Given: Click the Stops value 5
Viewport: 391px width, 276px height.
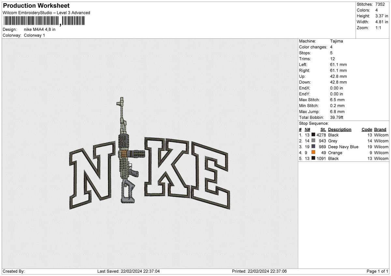Looking at the screenshot, I should 331,53.
